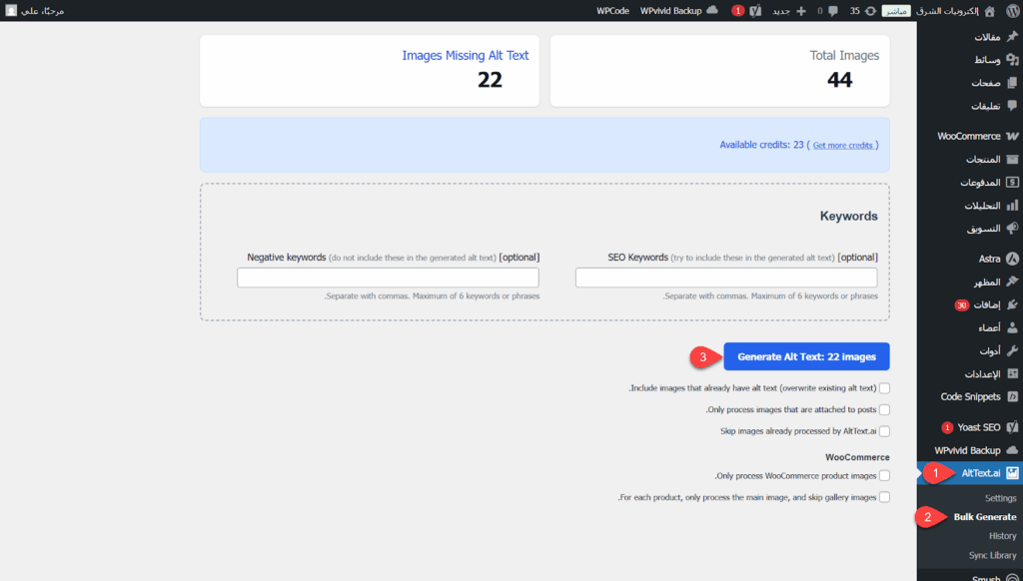Open Settings submenu under AltText.ai
The width and height of the screenshot is (1023, 581).
pos(1000,497)
